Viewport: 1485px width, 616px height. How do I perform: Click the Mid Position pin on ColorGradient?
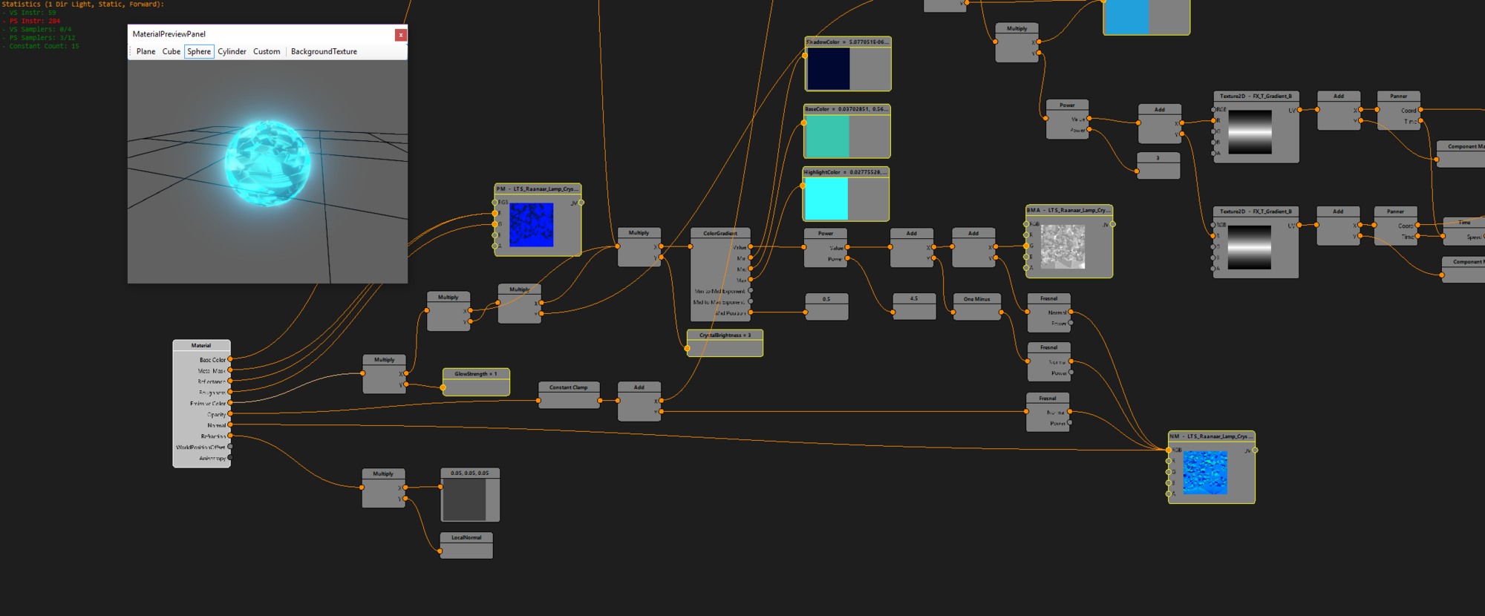751,312
